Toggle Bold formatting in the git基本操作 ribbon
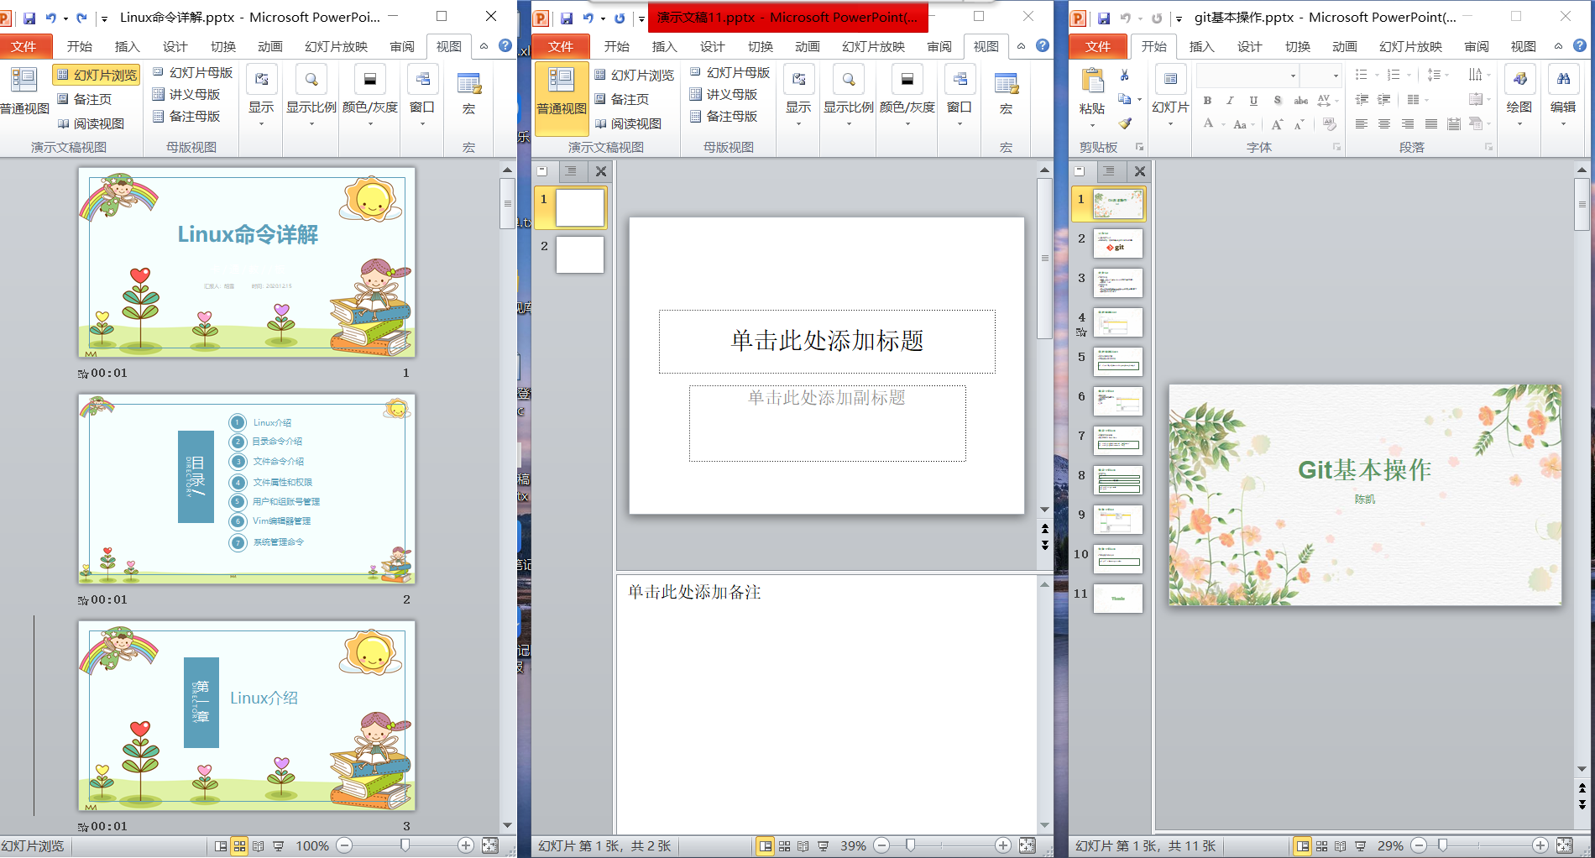 1207,100
